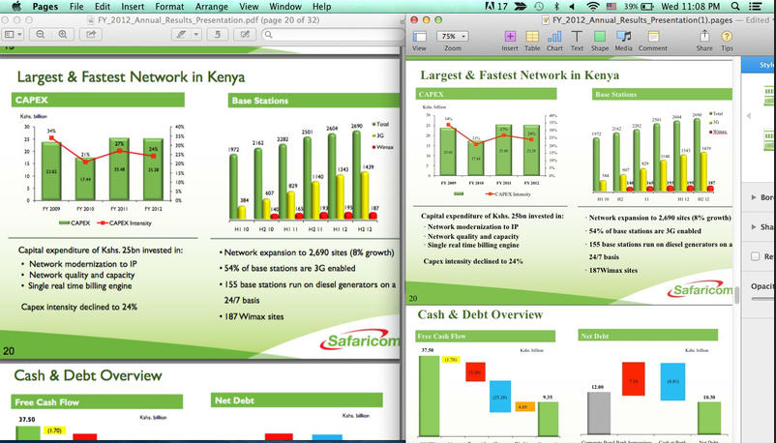Click the Spotlight search icon
Image resolution: width=776 pixels, height=443 pixels.
click(x=735, y=7)
